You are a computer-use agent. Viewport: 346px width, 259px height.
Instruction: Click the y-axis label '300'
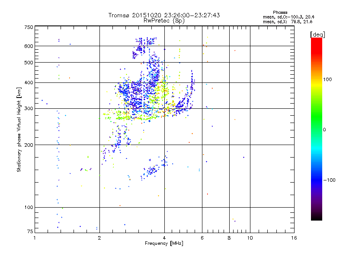(29, 109)
